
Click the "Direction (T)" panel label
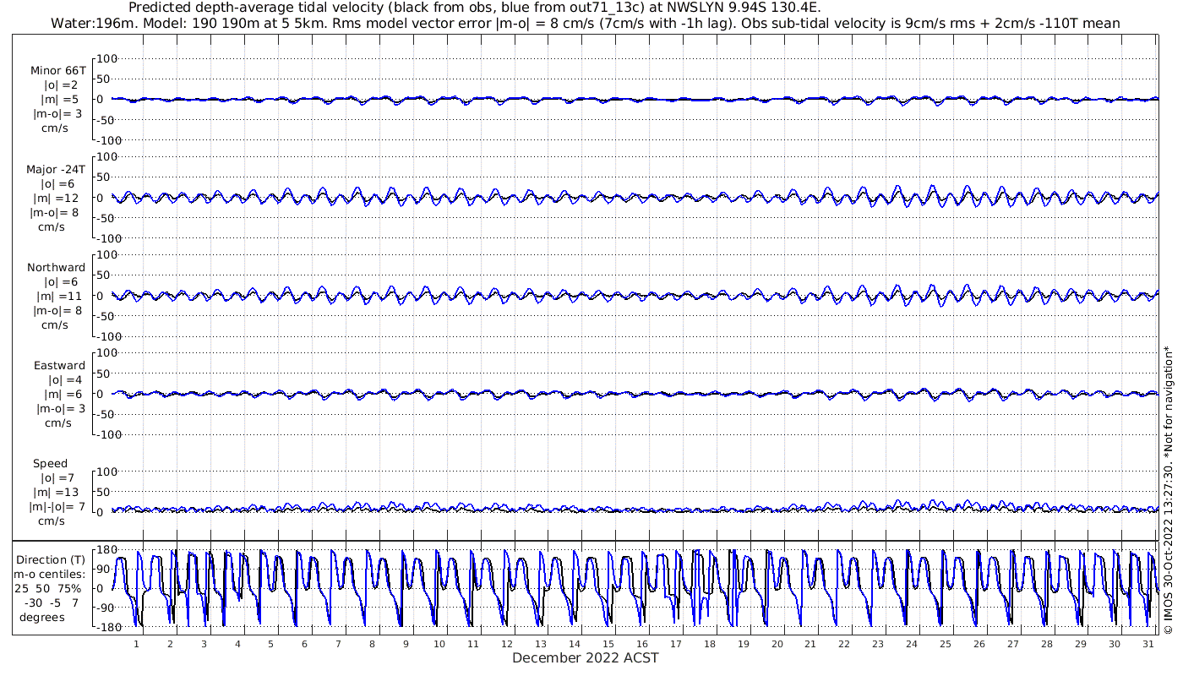pyautogui.click(x=52, y=559)
